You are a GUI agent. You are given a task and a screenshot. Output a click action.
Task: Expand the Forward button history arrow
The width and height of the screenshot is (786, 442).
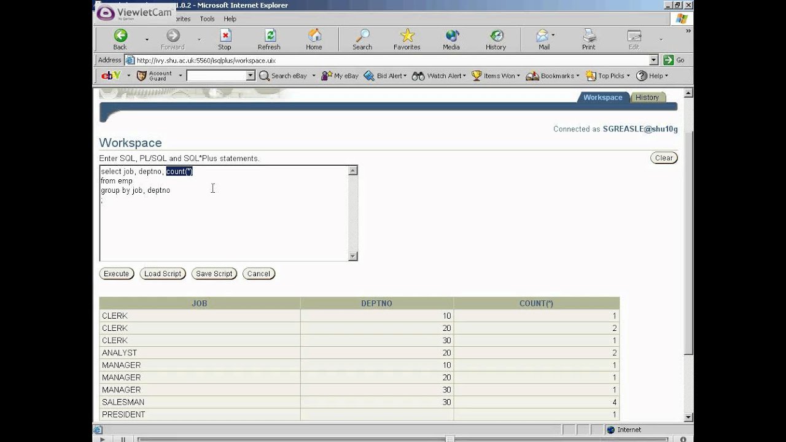(x=199, y=39)
